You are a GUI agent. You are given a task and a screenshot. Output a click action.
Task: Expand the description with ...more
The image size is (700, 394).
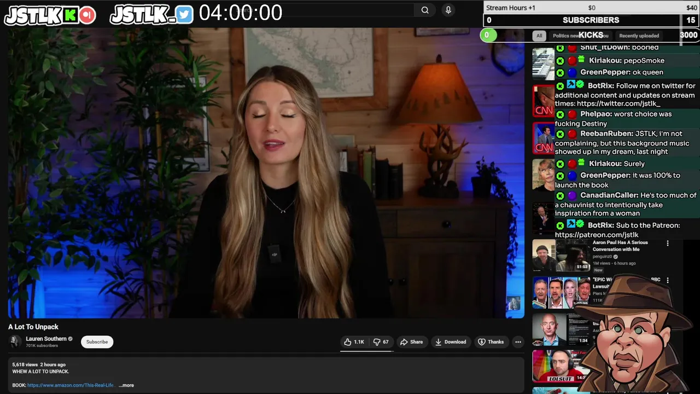pos(126,385)
